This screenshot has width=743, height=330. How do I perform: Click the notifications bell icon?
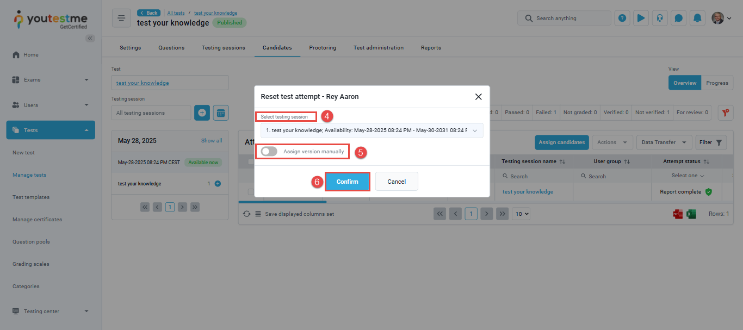click(697, 18)
